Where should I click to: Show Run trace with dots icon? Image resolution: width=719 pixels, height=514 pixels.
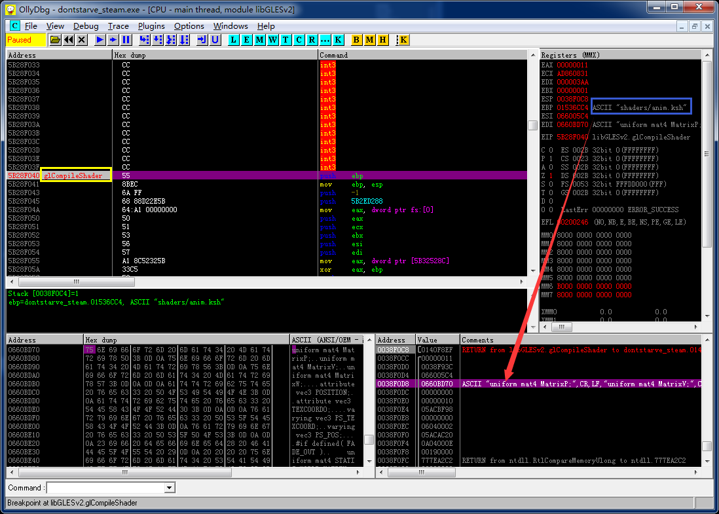click(325, 40)
